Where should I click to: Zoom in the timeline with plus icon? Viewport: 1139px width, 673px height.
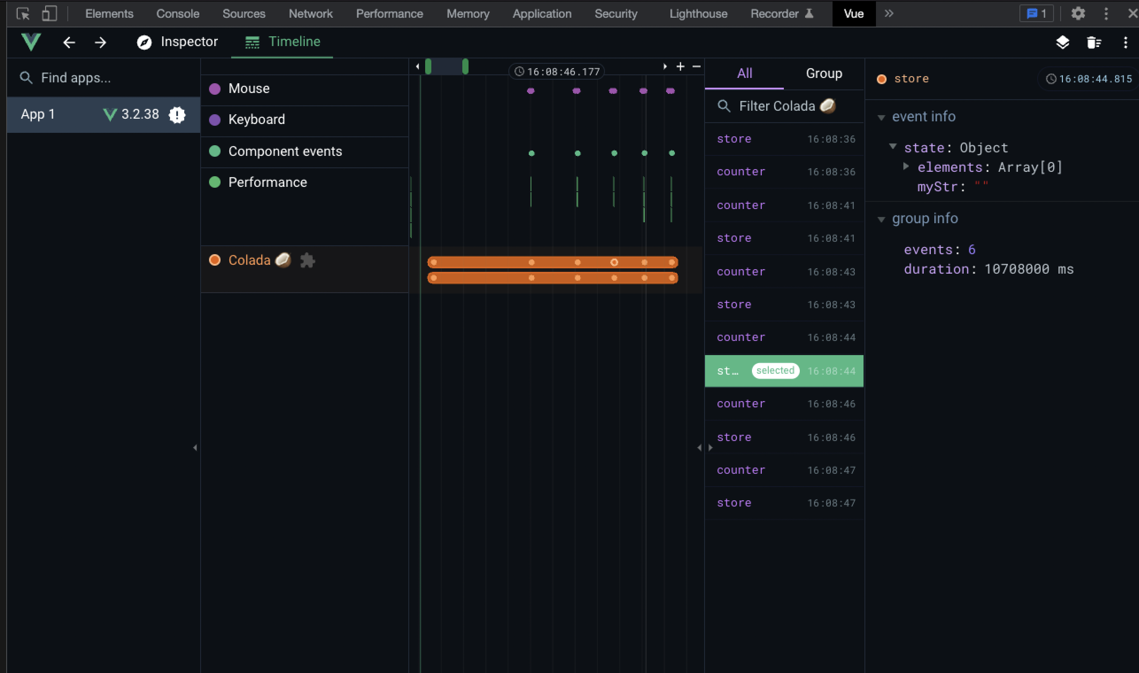[x=680, y=67]
